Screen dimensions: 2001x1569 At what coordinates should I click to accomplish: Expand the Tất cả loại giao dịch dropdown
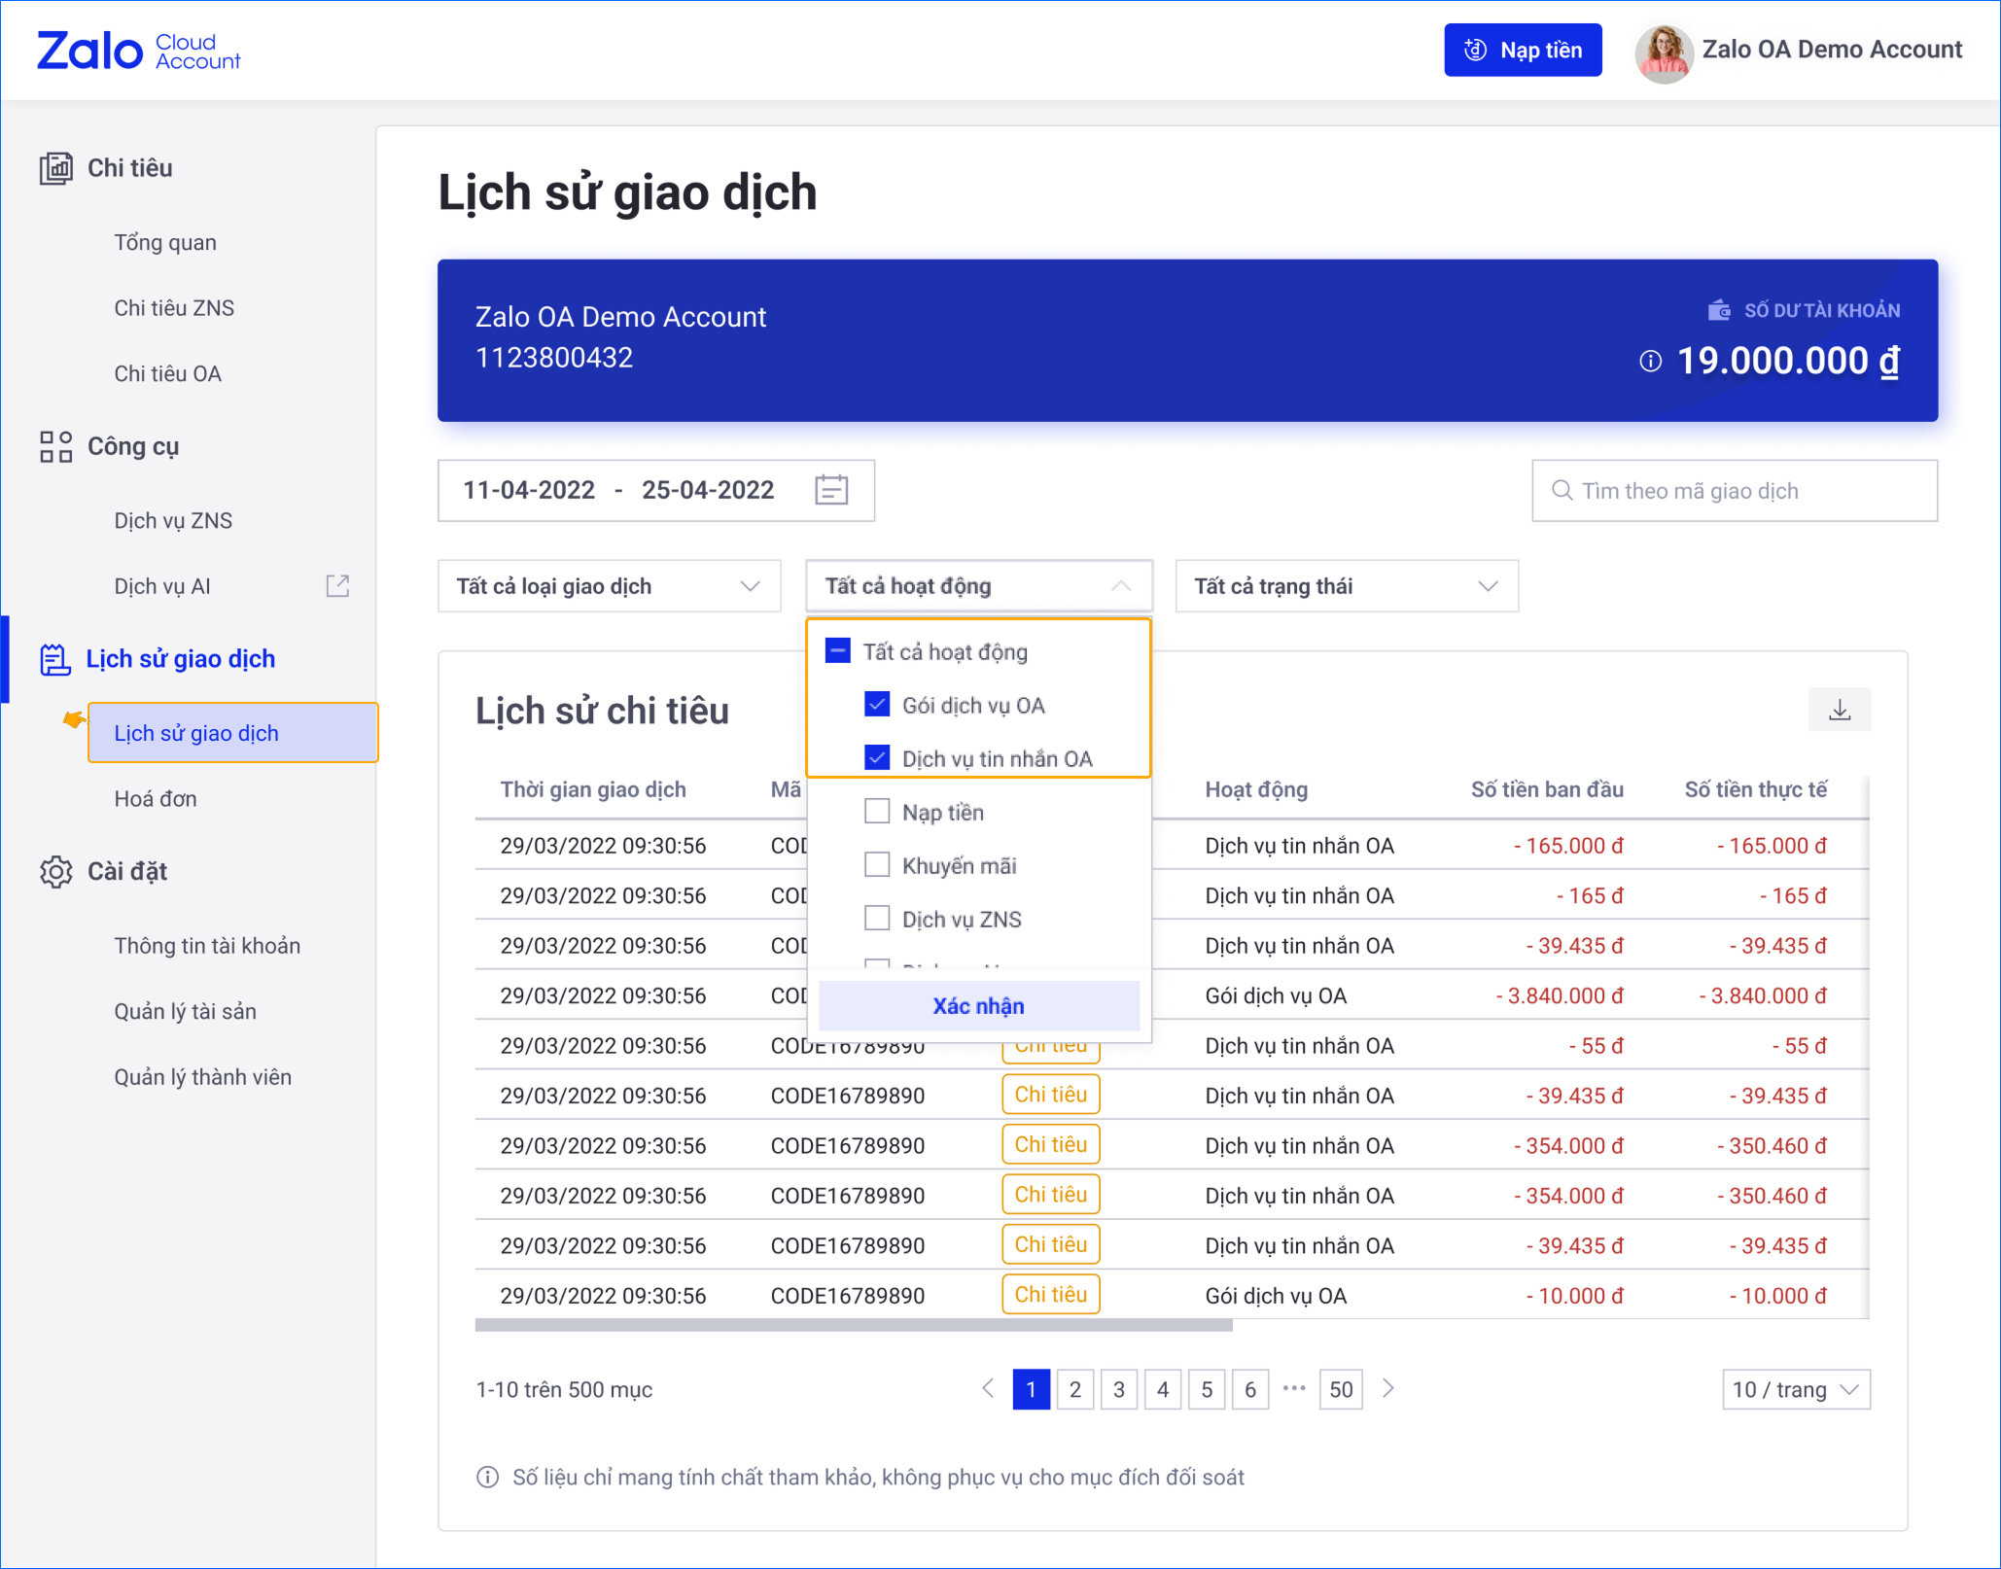609,586
